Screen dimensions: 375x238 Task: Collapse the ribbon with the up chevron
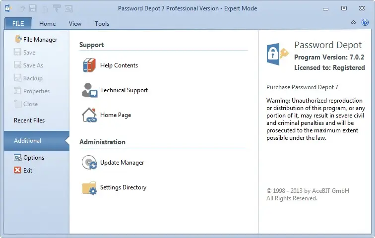coord(353,22)
